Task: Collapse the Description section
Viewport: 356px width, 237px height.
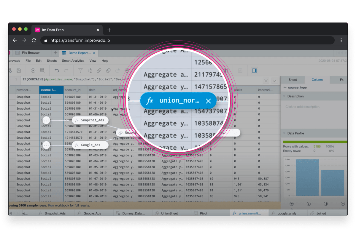Action: (284, 96)
